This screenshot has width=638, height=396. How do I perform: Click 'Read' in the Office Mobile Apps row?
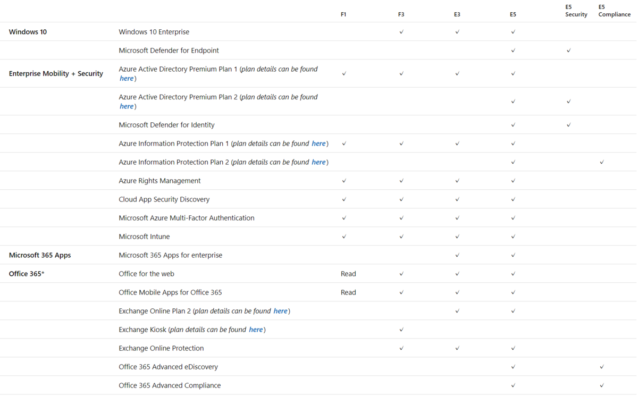click(x=348, y=292)
